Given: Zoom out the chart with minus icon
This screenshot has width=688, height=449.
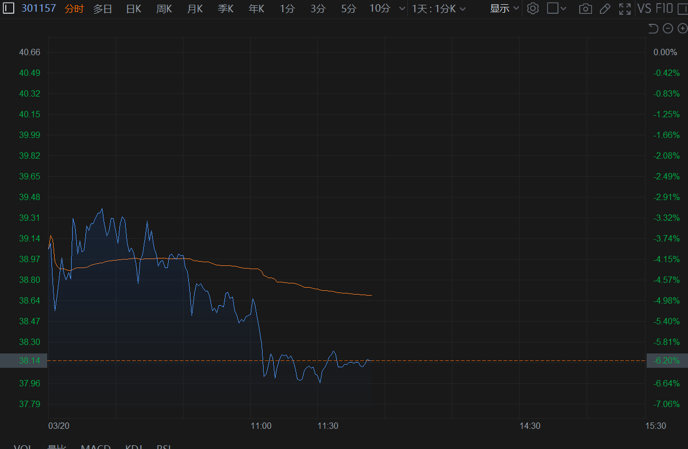Looking at the screenshot, I should point(668,29).
